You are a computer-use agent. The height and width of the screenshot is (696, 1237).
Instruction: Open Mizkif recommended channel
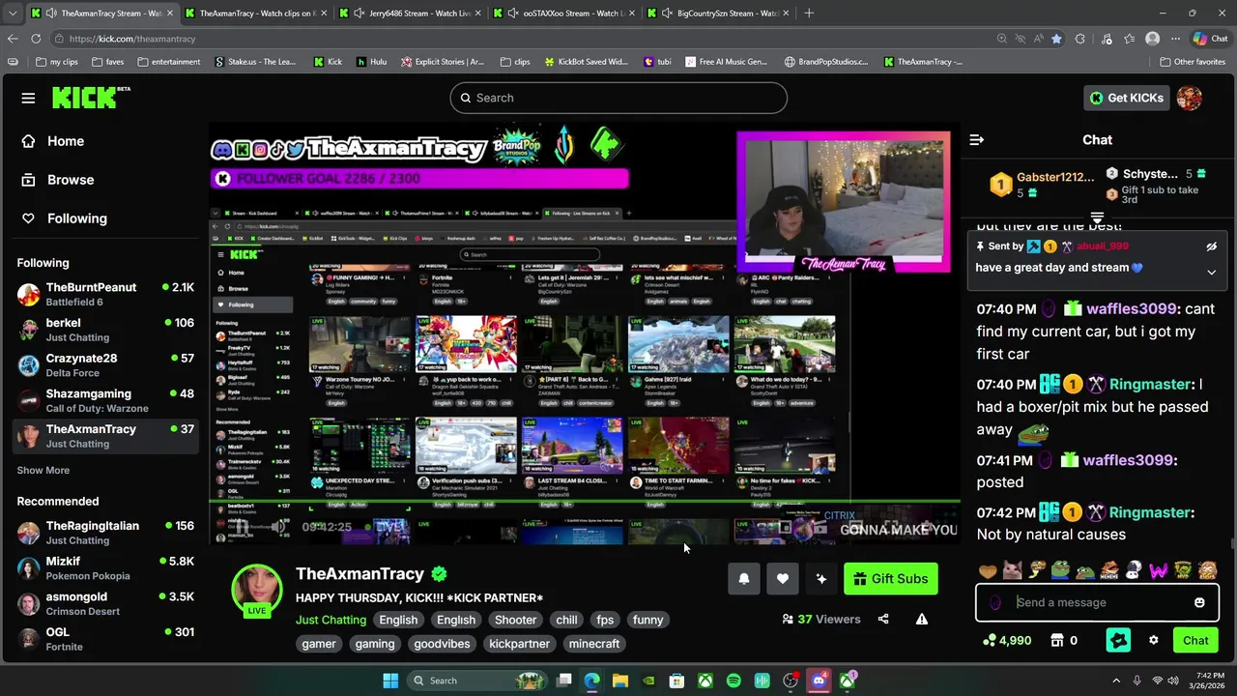pyautogui.click(x=105, y=568)
